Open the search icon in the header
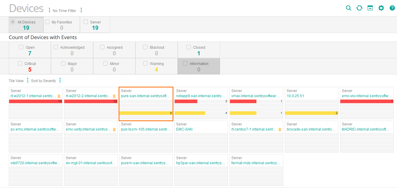The image size is (397, 191). [x=348, y=8]
